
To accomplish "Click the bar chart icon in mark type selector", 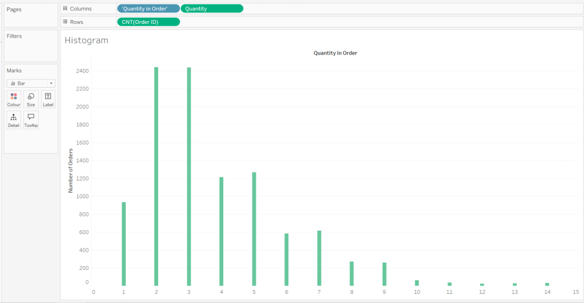I will click(13, 83).
